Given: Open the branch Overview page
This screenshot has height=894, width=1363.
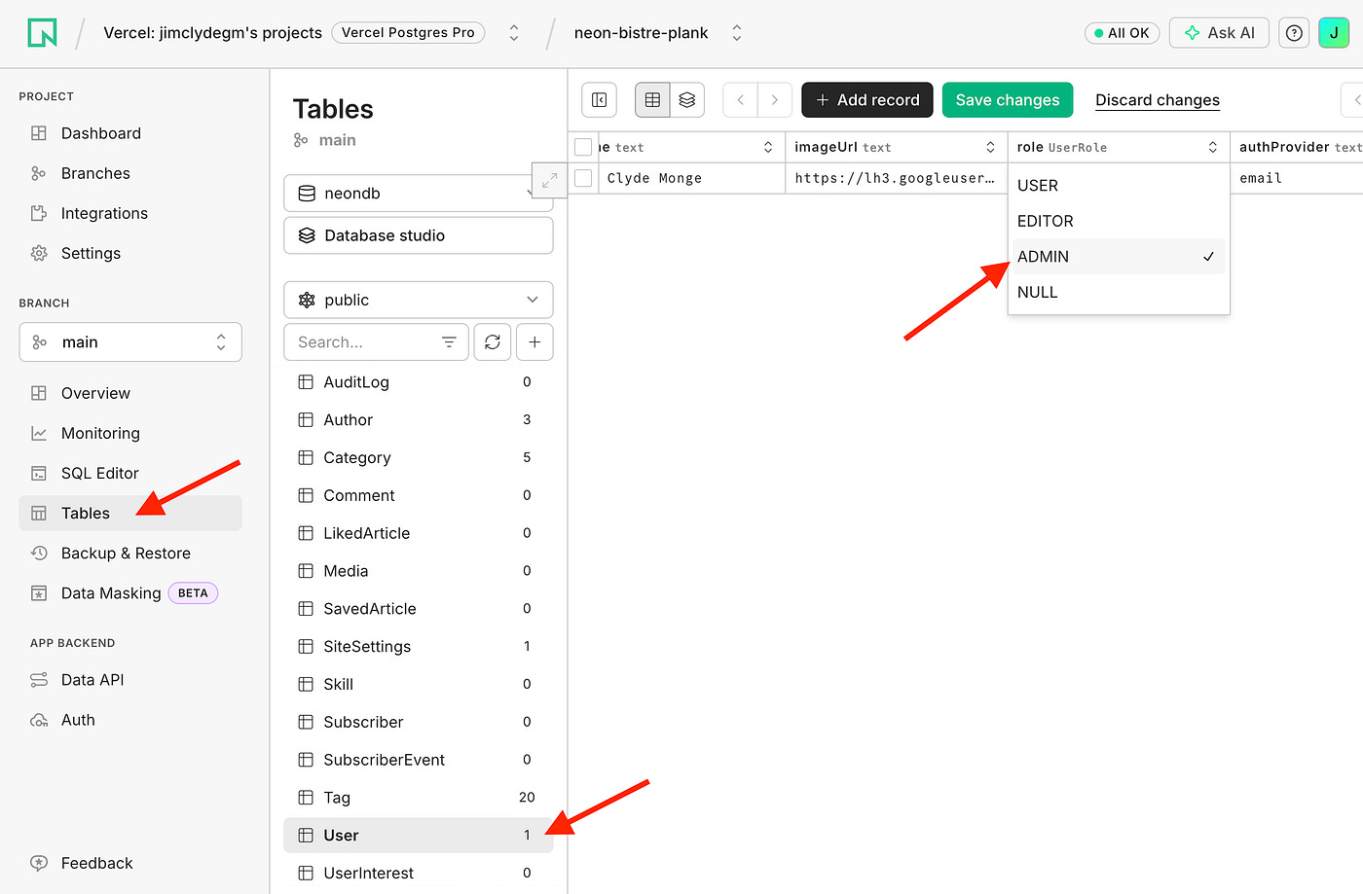Looking at the screenshot, I should [x=130, y=393].
